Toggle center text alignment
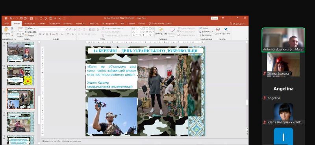This screenshot has width=315, height=145. (x=82, y=34)
